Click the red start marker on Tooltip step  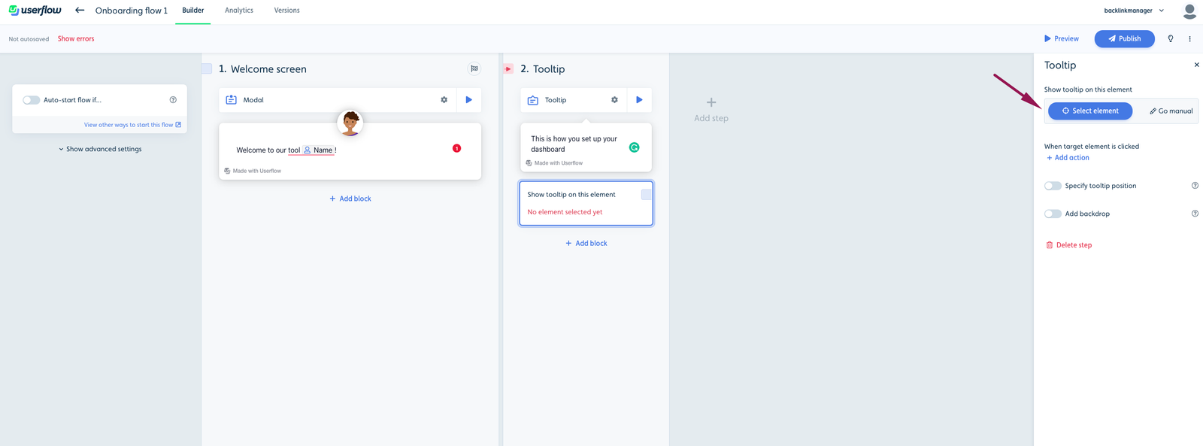(508, 68)
